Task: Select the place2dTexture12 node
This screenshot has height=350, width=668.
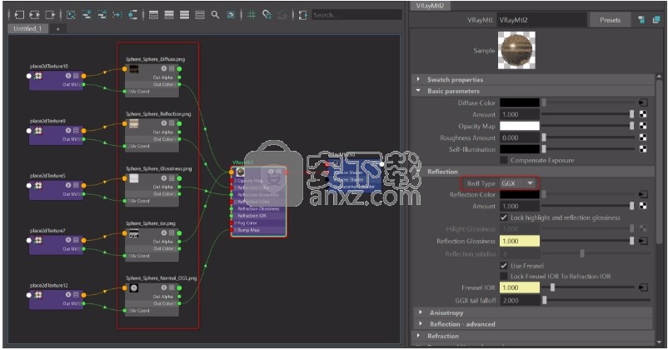Action: [56, 298]
